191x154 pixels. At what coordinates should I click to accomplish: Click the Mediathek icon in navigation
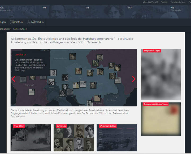pos(12,22)
